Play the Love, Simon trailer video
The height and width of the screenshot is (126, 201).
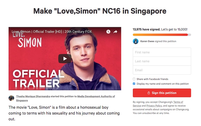coord(65,59)
